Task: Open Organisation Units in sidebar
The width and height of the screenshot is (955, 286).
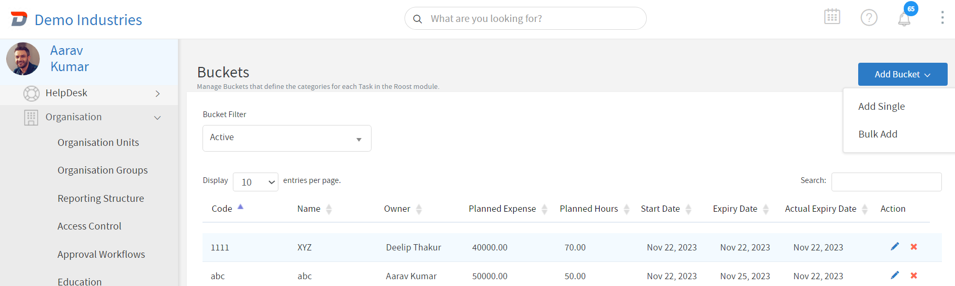Action: [x=98, y=143]
